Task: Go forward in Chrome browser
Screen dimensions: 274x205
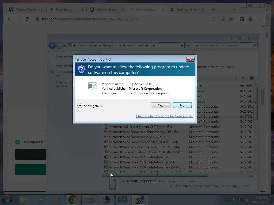Action: [x=18, y=19]
